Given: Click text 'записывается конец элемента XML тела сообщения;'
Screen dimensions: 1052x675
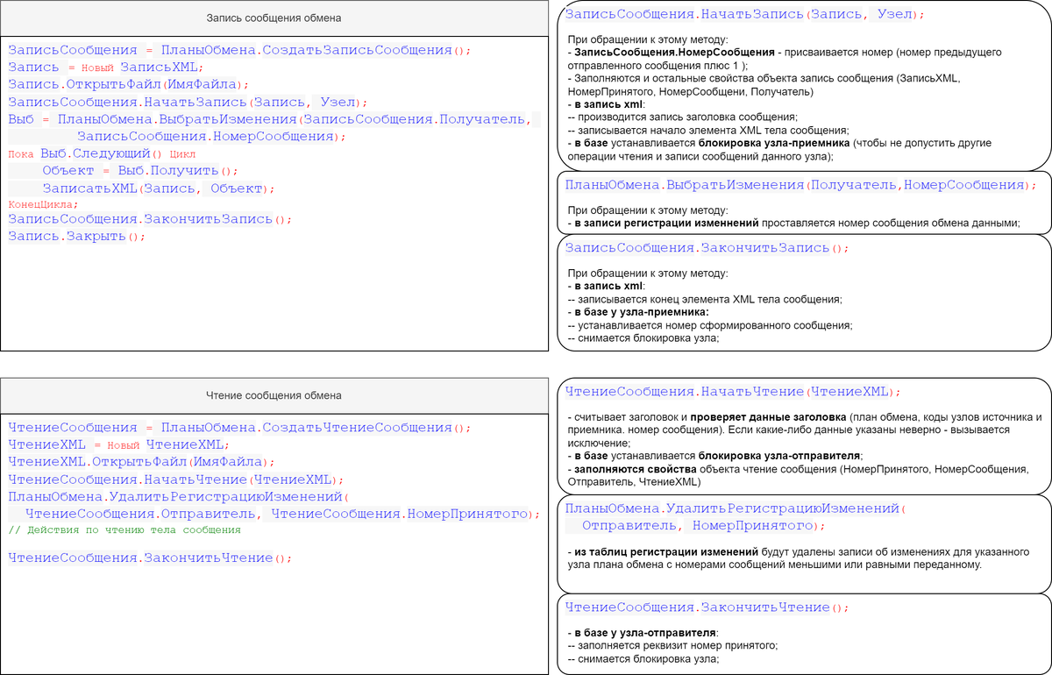Looking at the screenshot, I should pyautogui.click(x=708, y=299).
